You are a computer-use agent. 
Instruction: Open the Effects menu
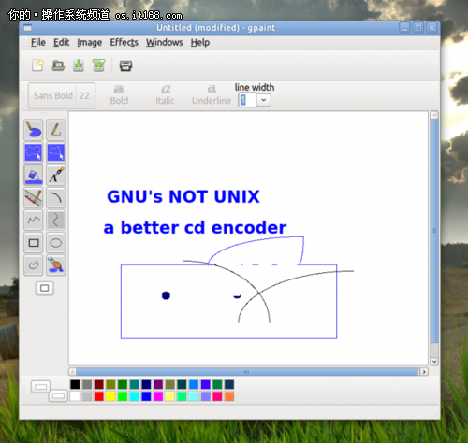(124, 42)
